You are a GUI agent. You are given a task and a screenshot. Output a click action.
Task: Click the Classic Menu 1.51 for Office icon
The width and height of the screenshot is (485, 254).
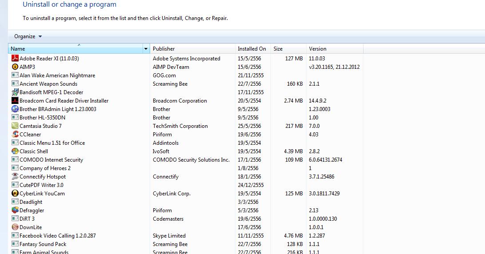tap(15, 143)
